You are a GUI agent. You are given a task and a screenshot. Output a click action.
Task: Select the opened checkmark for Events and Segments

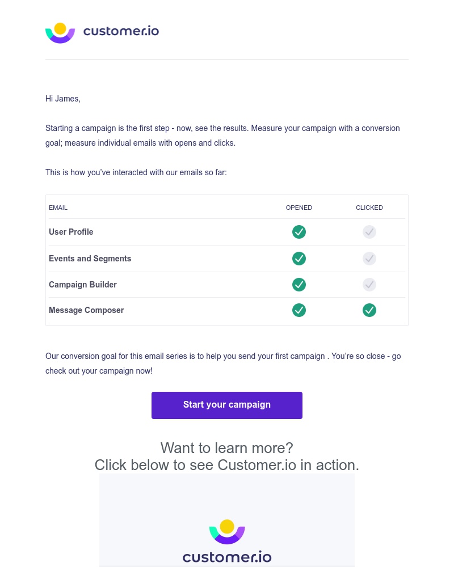coord(299,259)
